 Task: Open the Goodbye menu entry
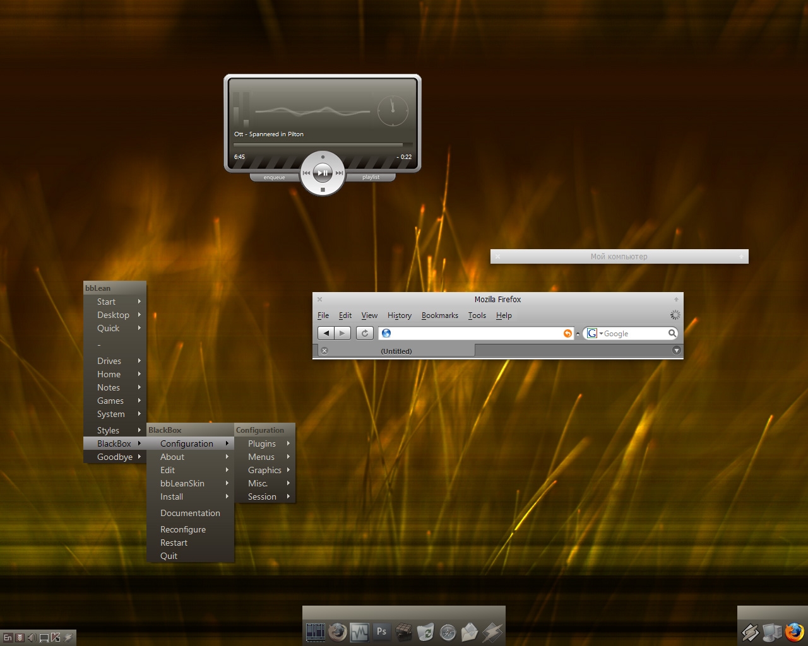115,457
